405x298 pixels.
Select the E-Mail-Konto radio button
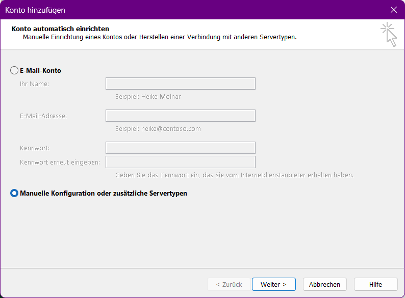(14, 71)
